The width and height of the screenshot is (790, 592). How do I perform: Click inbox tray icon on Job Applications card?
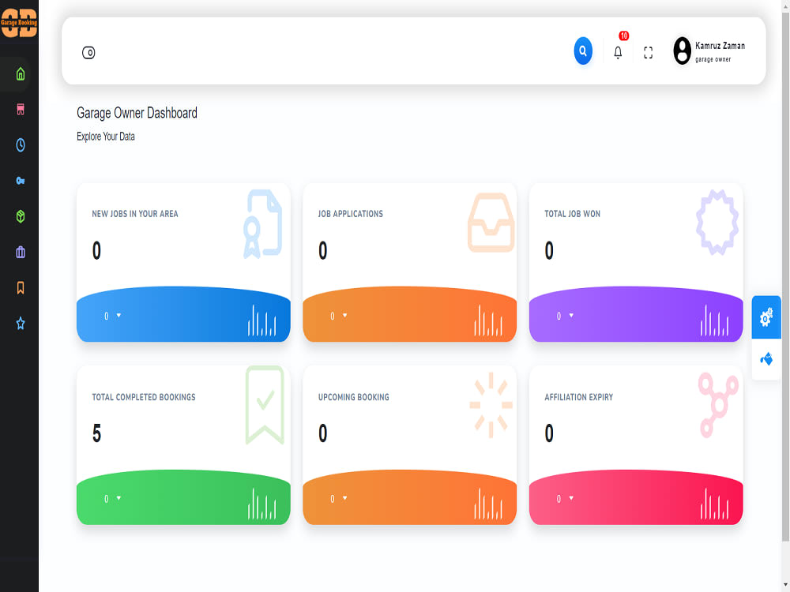pyautogui.click(x=491, y=223)
